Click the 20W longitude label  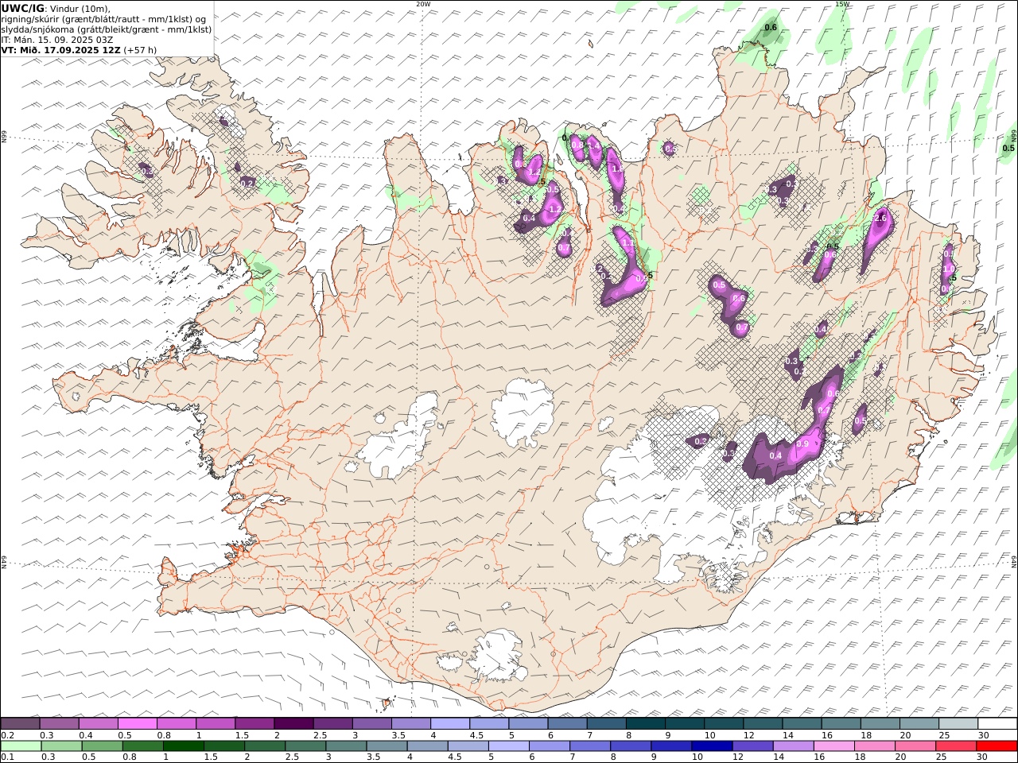click(423, 3)
